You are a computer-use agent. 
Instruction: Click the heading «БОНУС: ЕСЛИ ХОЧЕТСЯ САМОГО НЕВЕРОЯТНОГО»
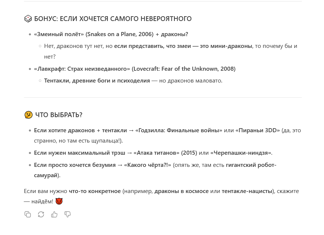[x=113, y=19]
